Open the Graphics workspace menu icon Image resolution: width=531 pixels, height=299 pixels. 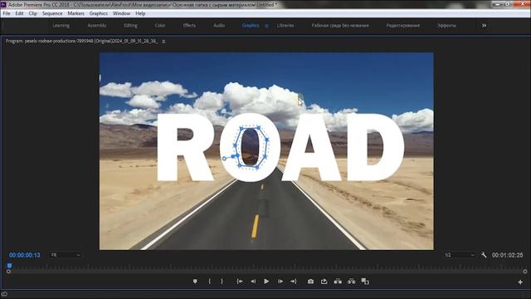(266, 26)
